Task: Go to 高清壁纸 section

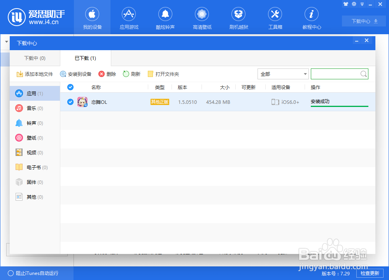Action: click(x=202, y=17)
